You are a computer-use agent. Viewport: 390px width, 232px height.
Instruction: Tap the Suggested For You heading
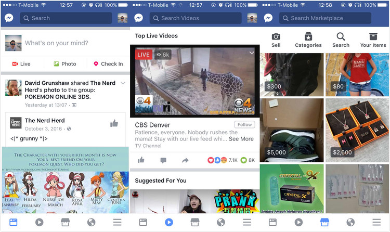point(161,181)
